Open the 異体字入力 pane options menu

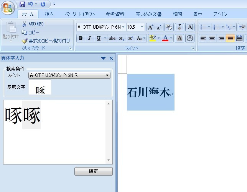(x=103, y=58)
